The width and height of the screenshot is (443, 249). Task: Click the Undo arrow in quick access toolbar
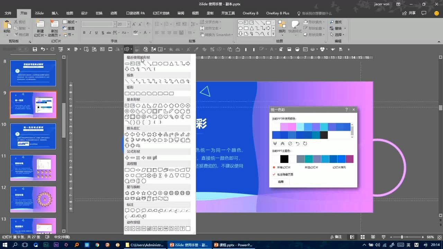pyautogui.click(x=43, y=49)
